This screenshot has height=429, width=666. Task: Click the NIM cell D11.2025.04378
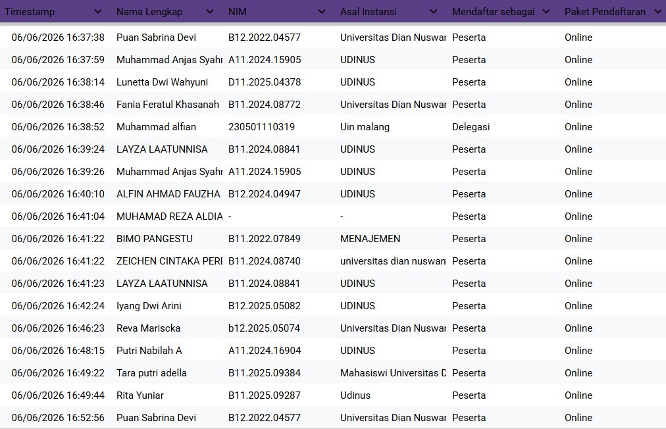280,82
